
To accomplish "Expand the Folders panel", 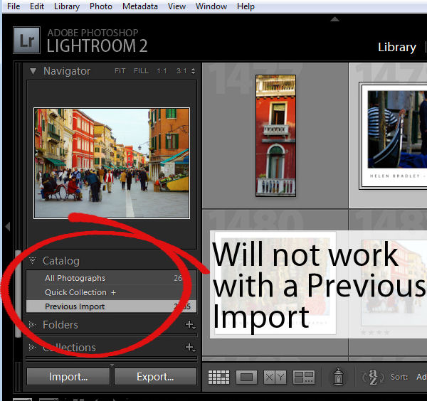I will click(x=33, y=324).
